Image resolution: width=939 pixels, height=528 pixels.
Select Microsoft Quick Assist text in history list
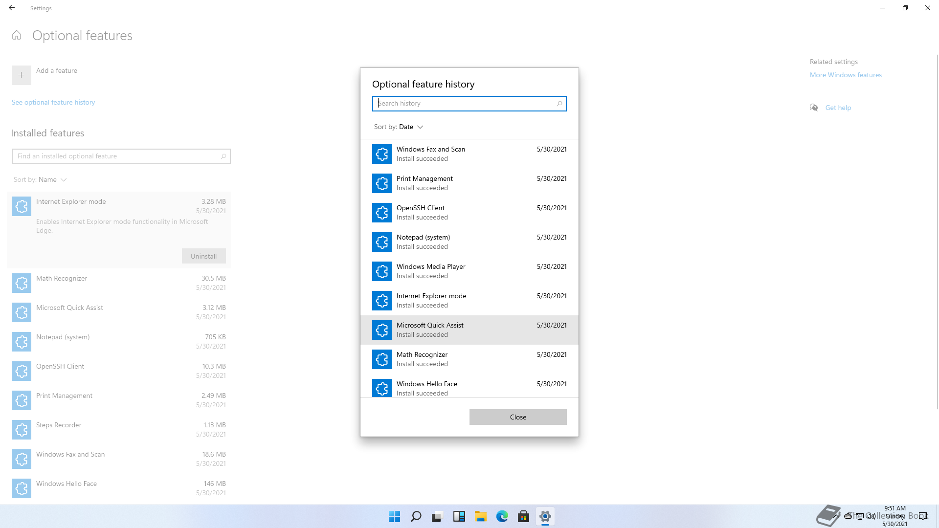(x=430, y=325)
